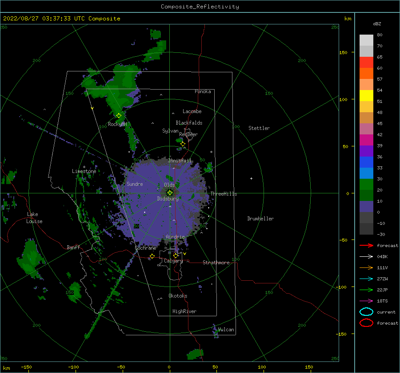Click the Blackfalds town label
Viewport: 400px width, 373px height.
tap(189, 123)
